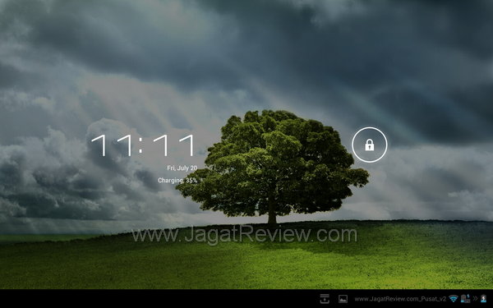Open the picture notification icon
This screenshot has height=308, width=493.
coord(343,299)
